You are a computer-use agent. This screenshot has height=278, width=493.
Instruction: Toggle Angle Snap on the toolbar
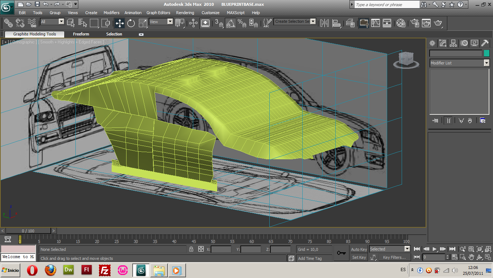click(x=231, y=23)
